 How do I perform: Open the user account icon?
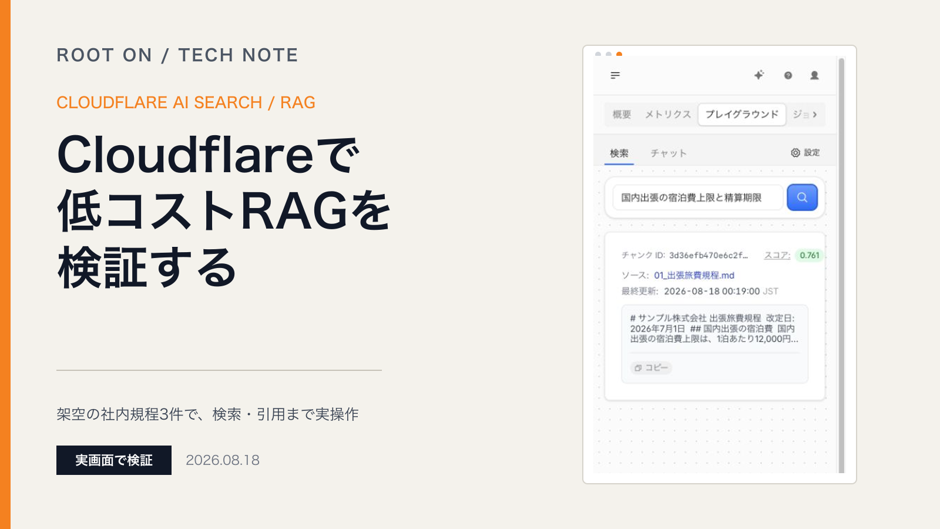click(814, 75)
